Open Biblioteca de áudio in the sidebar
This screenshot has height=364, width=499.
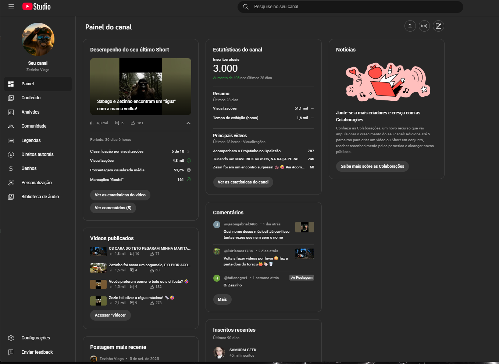(x=38, y=197)
